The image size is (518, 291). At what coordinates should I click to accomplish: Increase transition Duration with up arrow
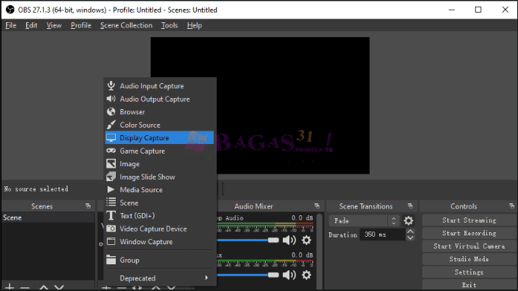pyautogui.click(x=410, y=232)
